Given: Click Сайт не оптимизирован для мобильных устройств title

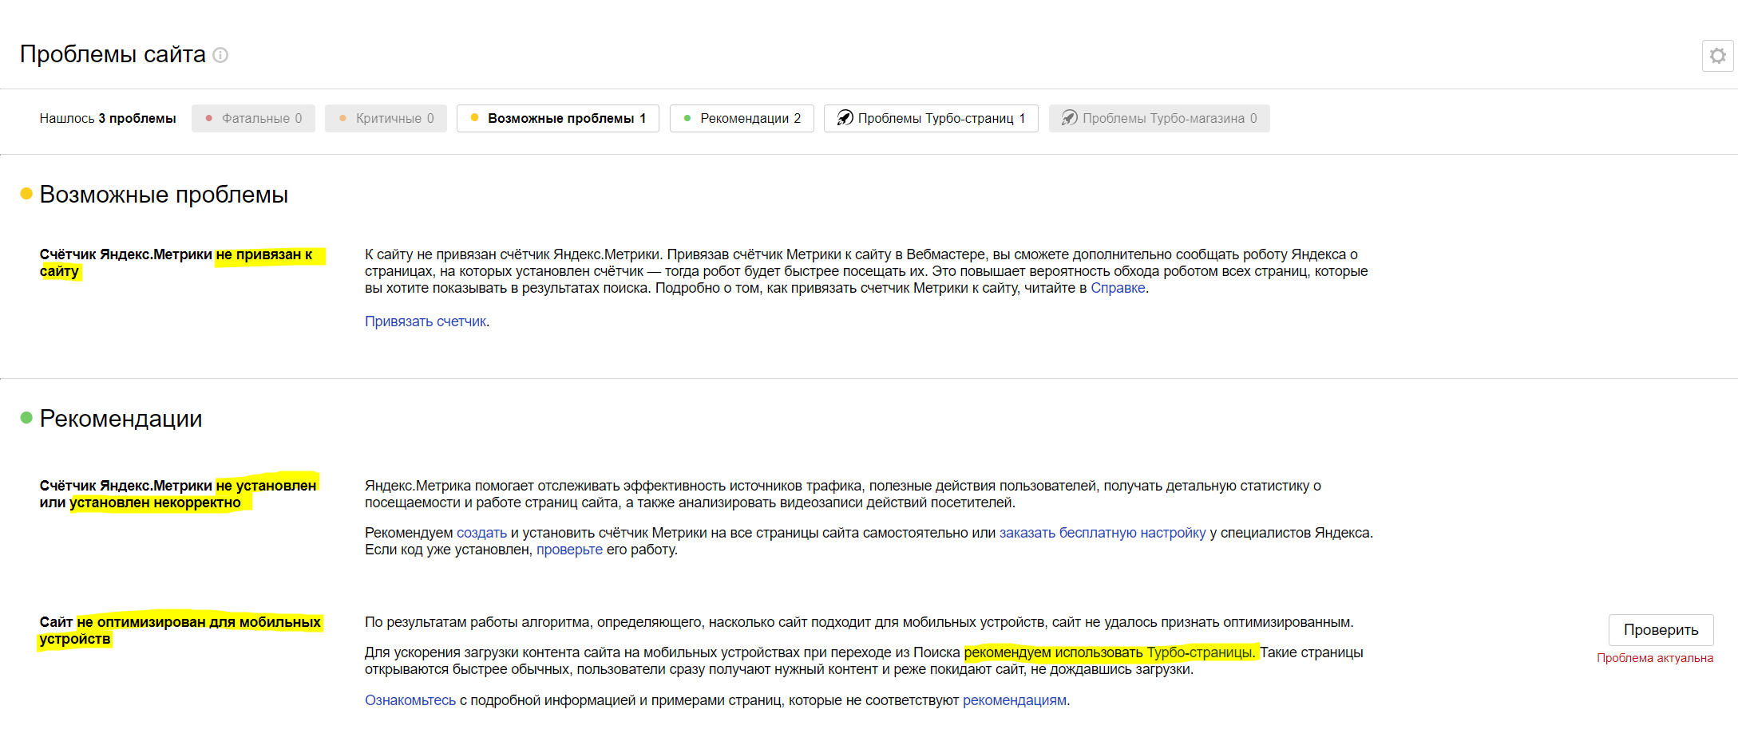Looking at the screenshot, I should [180, 631].
